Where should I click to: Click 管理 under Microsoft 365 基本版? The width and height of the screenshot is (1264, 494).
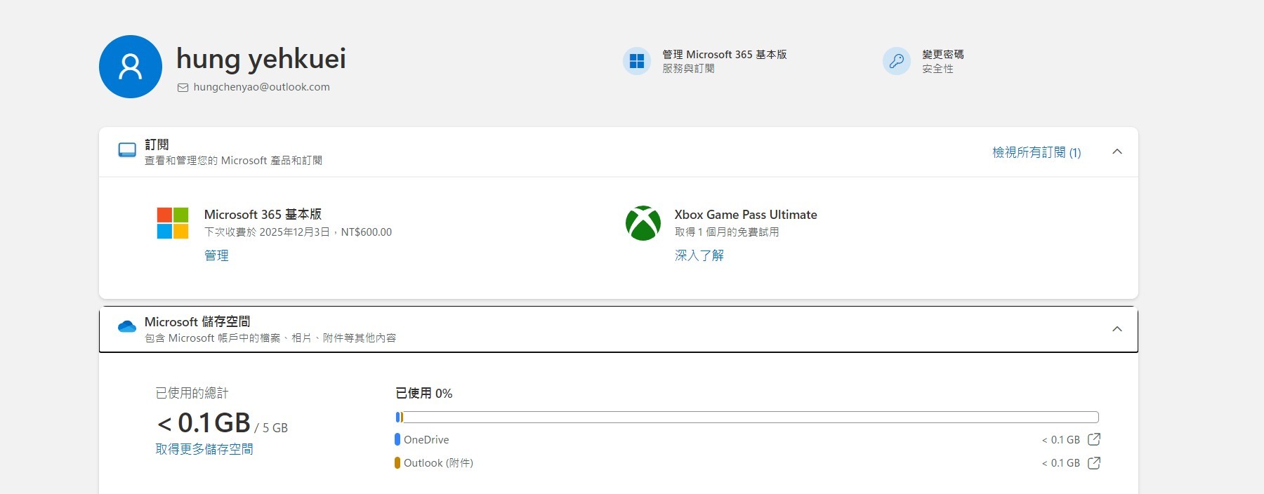tap(216, 255)
